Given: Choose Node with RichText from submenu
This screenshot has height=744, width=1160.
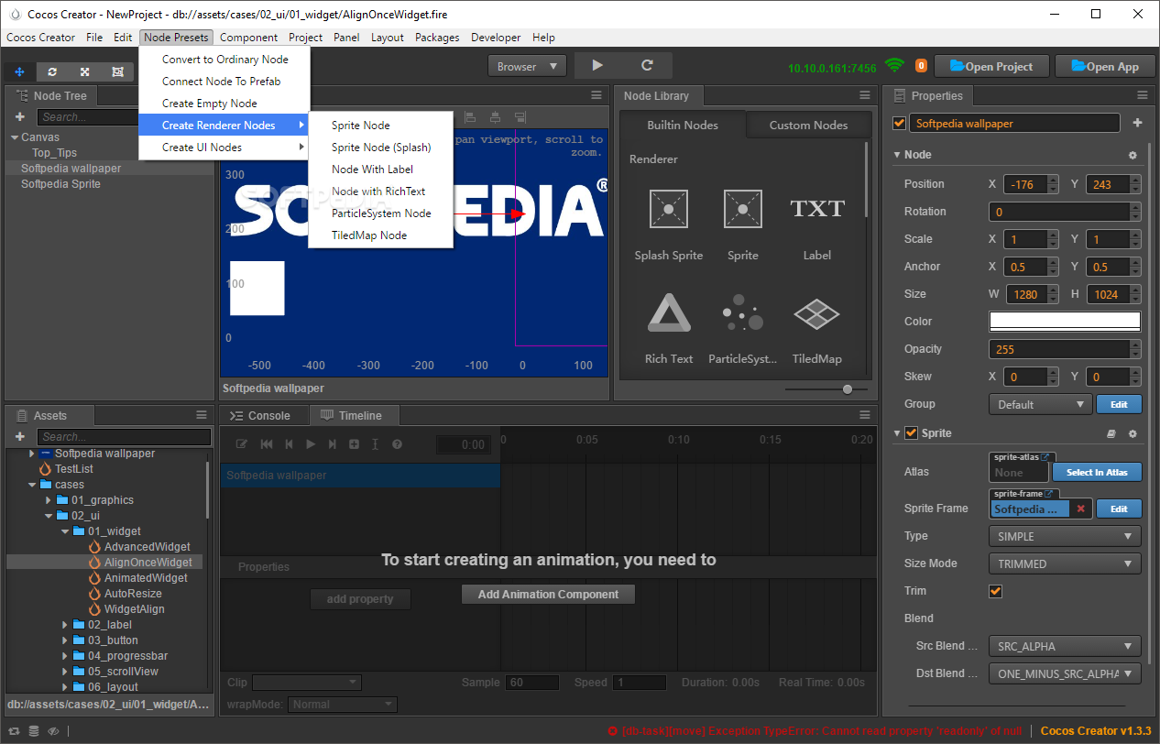Looking at the screenshot, I should click(x=380, y=191).
